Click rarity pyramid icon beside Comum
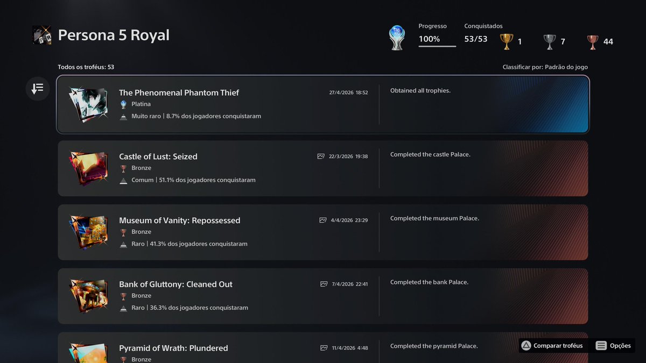The height and width of the screenshot is (363, 646). tap(123, 180)
